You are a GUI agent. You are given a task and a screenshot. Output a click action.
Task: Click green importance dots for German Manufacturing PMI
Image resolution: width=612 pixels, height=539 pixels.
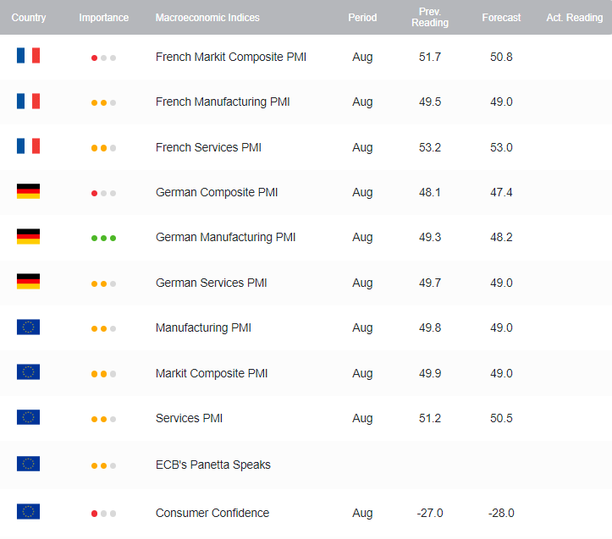click(x=103, y=238)
